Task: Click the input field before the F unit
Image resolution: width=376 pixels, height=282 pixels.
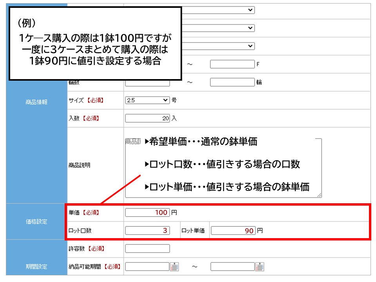Action: (x=232, y=64)
